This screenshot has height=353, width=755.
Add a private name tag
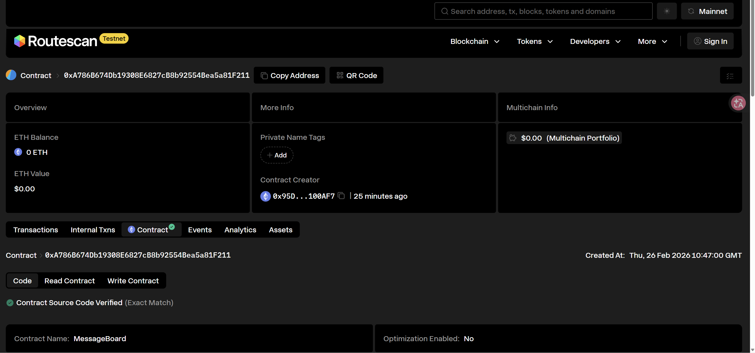coord(277,155)
